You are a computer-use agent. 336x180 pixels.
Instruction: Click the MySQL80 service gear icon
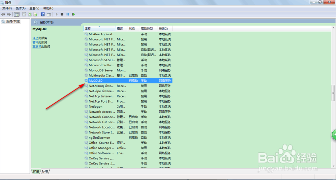click(x=86, y=81)
